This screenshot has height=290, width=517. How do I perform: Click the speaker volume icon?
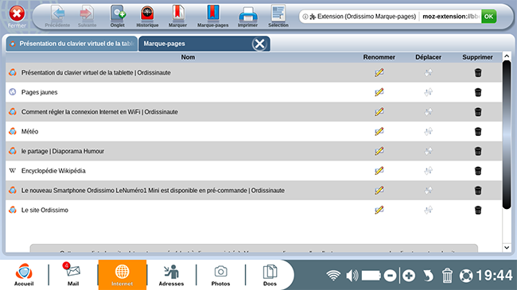(x=352, y=275)
